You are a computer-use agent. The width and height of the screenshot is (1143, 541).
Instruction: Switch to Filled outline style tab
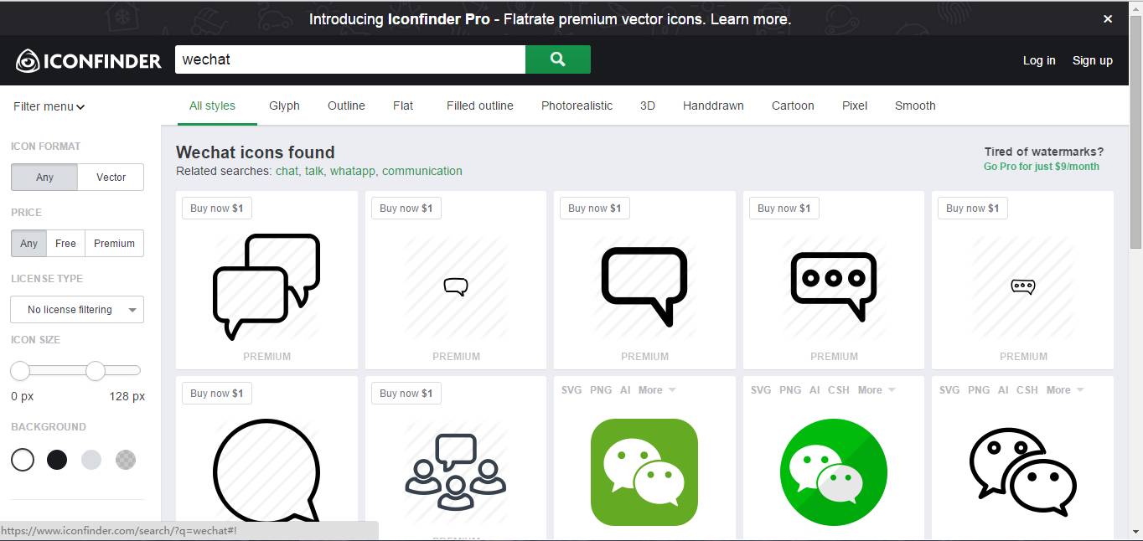click(480, 106)
